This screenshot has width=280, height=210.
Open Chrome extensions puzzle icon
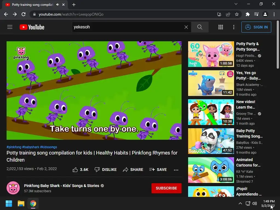click(x=247, y=14)
